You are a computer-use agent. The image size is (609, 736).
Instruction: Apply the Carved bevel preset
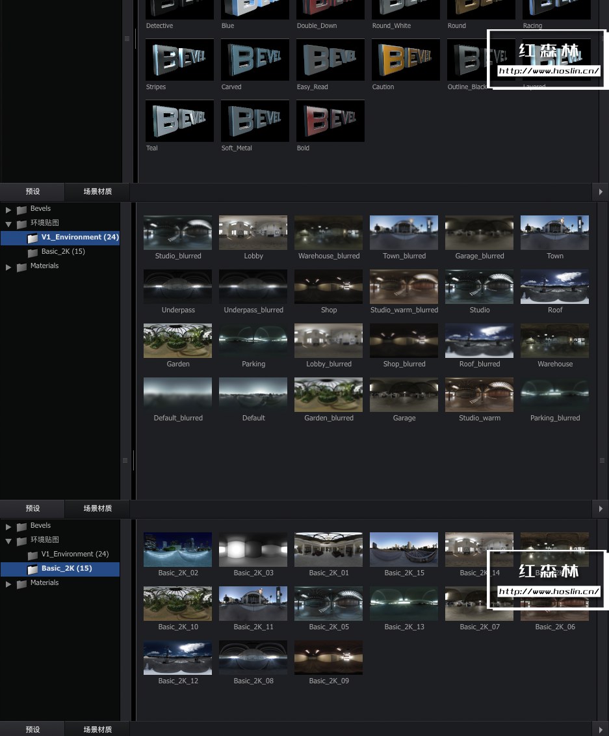coord(255,60)
